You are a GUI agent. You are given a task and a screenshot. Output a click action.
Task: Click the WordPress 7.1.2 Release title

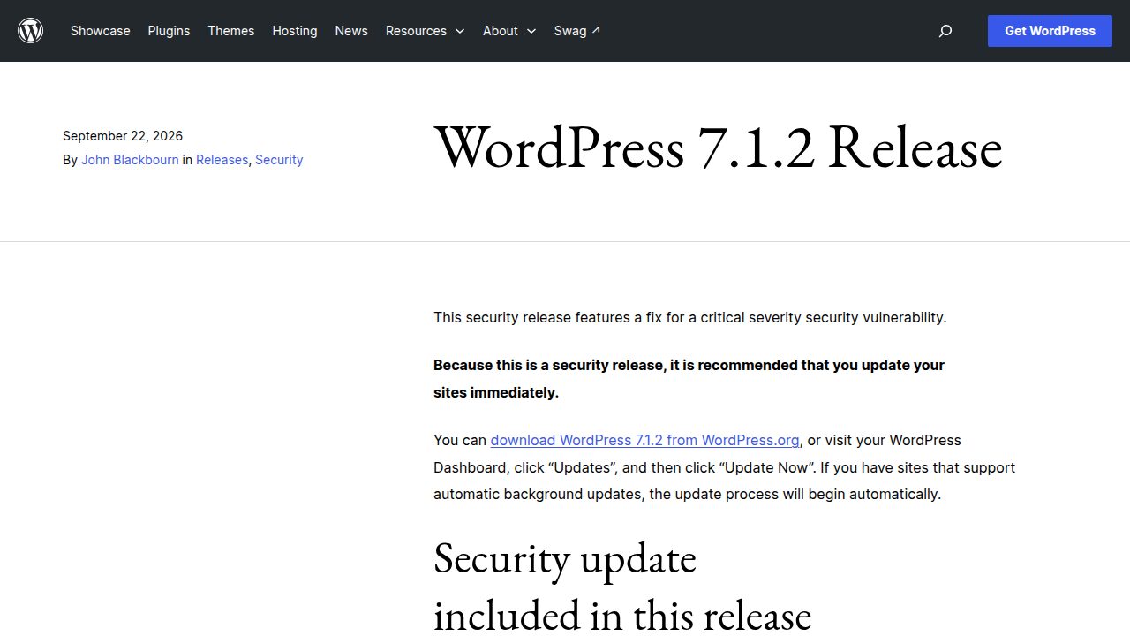point(719,147)
